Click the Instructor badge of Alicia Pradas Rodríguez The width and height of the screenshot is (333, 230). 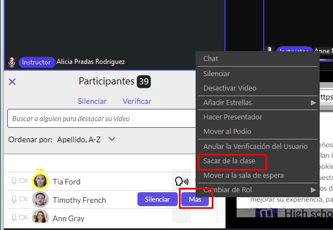(37, 62)
